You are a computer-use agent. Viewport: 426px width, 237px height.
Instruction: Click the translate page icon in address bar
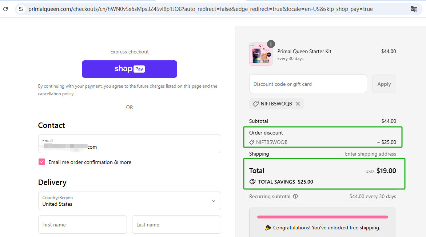coord(414,9)
